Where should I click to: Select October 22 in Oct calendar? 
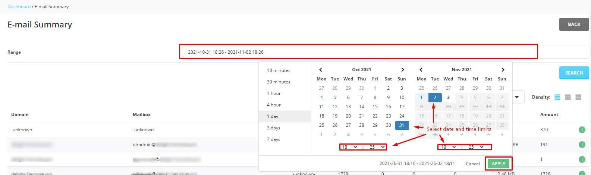(x=375, y=116)
